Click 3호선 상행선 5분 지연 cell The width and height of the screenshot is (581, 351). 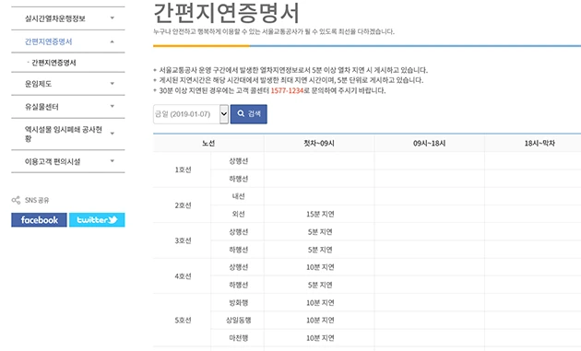pos(320,232)
